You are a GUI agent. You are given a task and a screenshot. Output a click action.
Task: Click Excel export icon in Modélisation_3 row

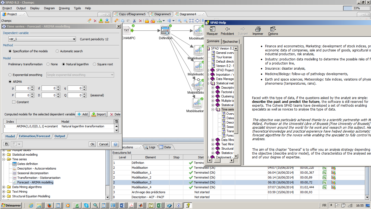click(x=325, y=182)
